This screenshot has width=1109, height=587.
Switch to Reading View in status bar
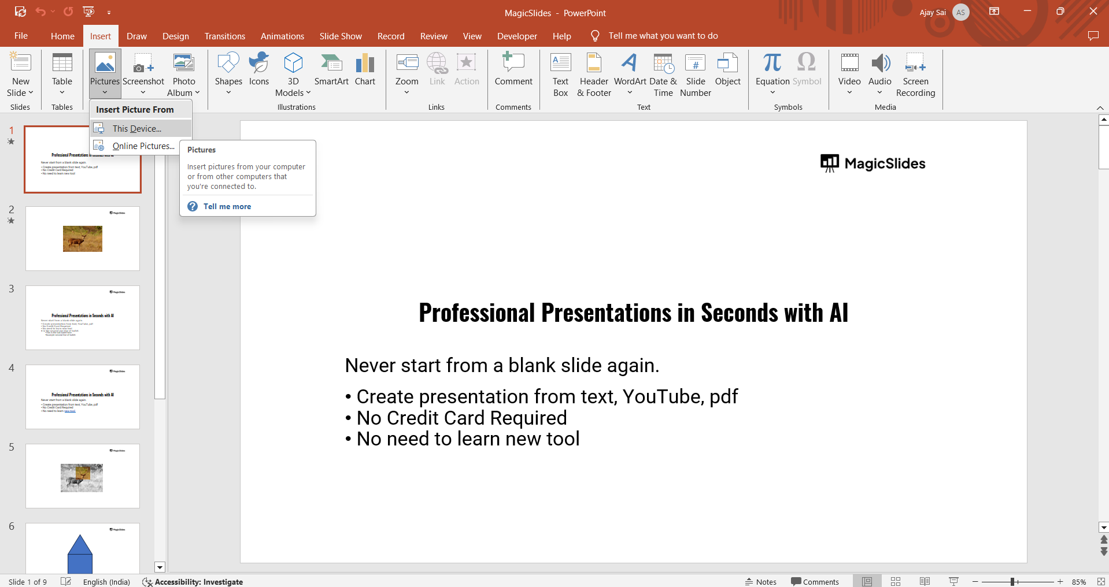tap(925, 582)
